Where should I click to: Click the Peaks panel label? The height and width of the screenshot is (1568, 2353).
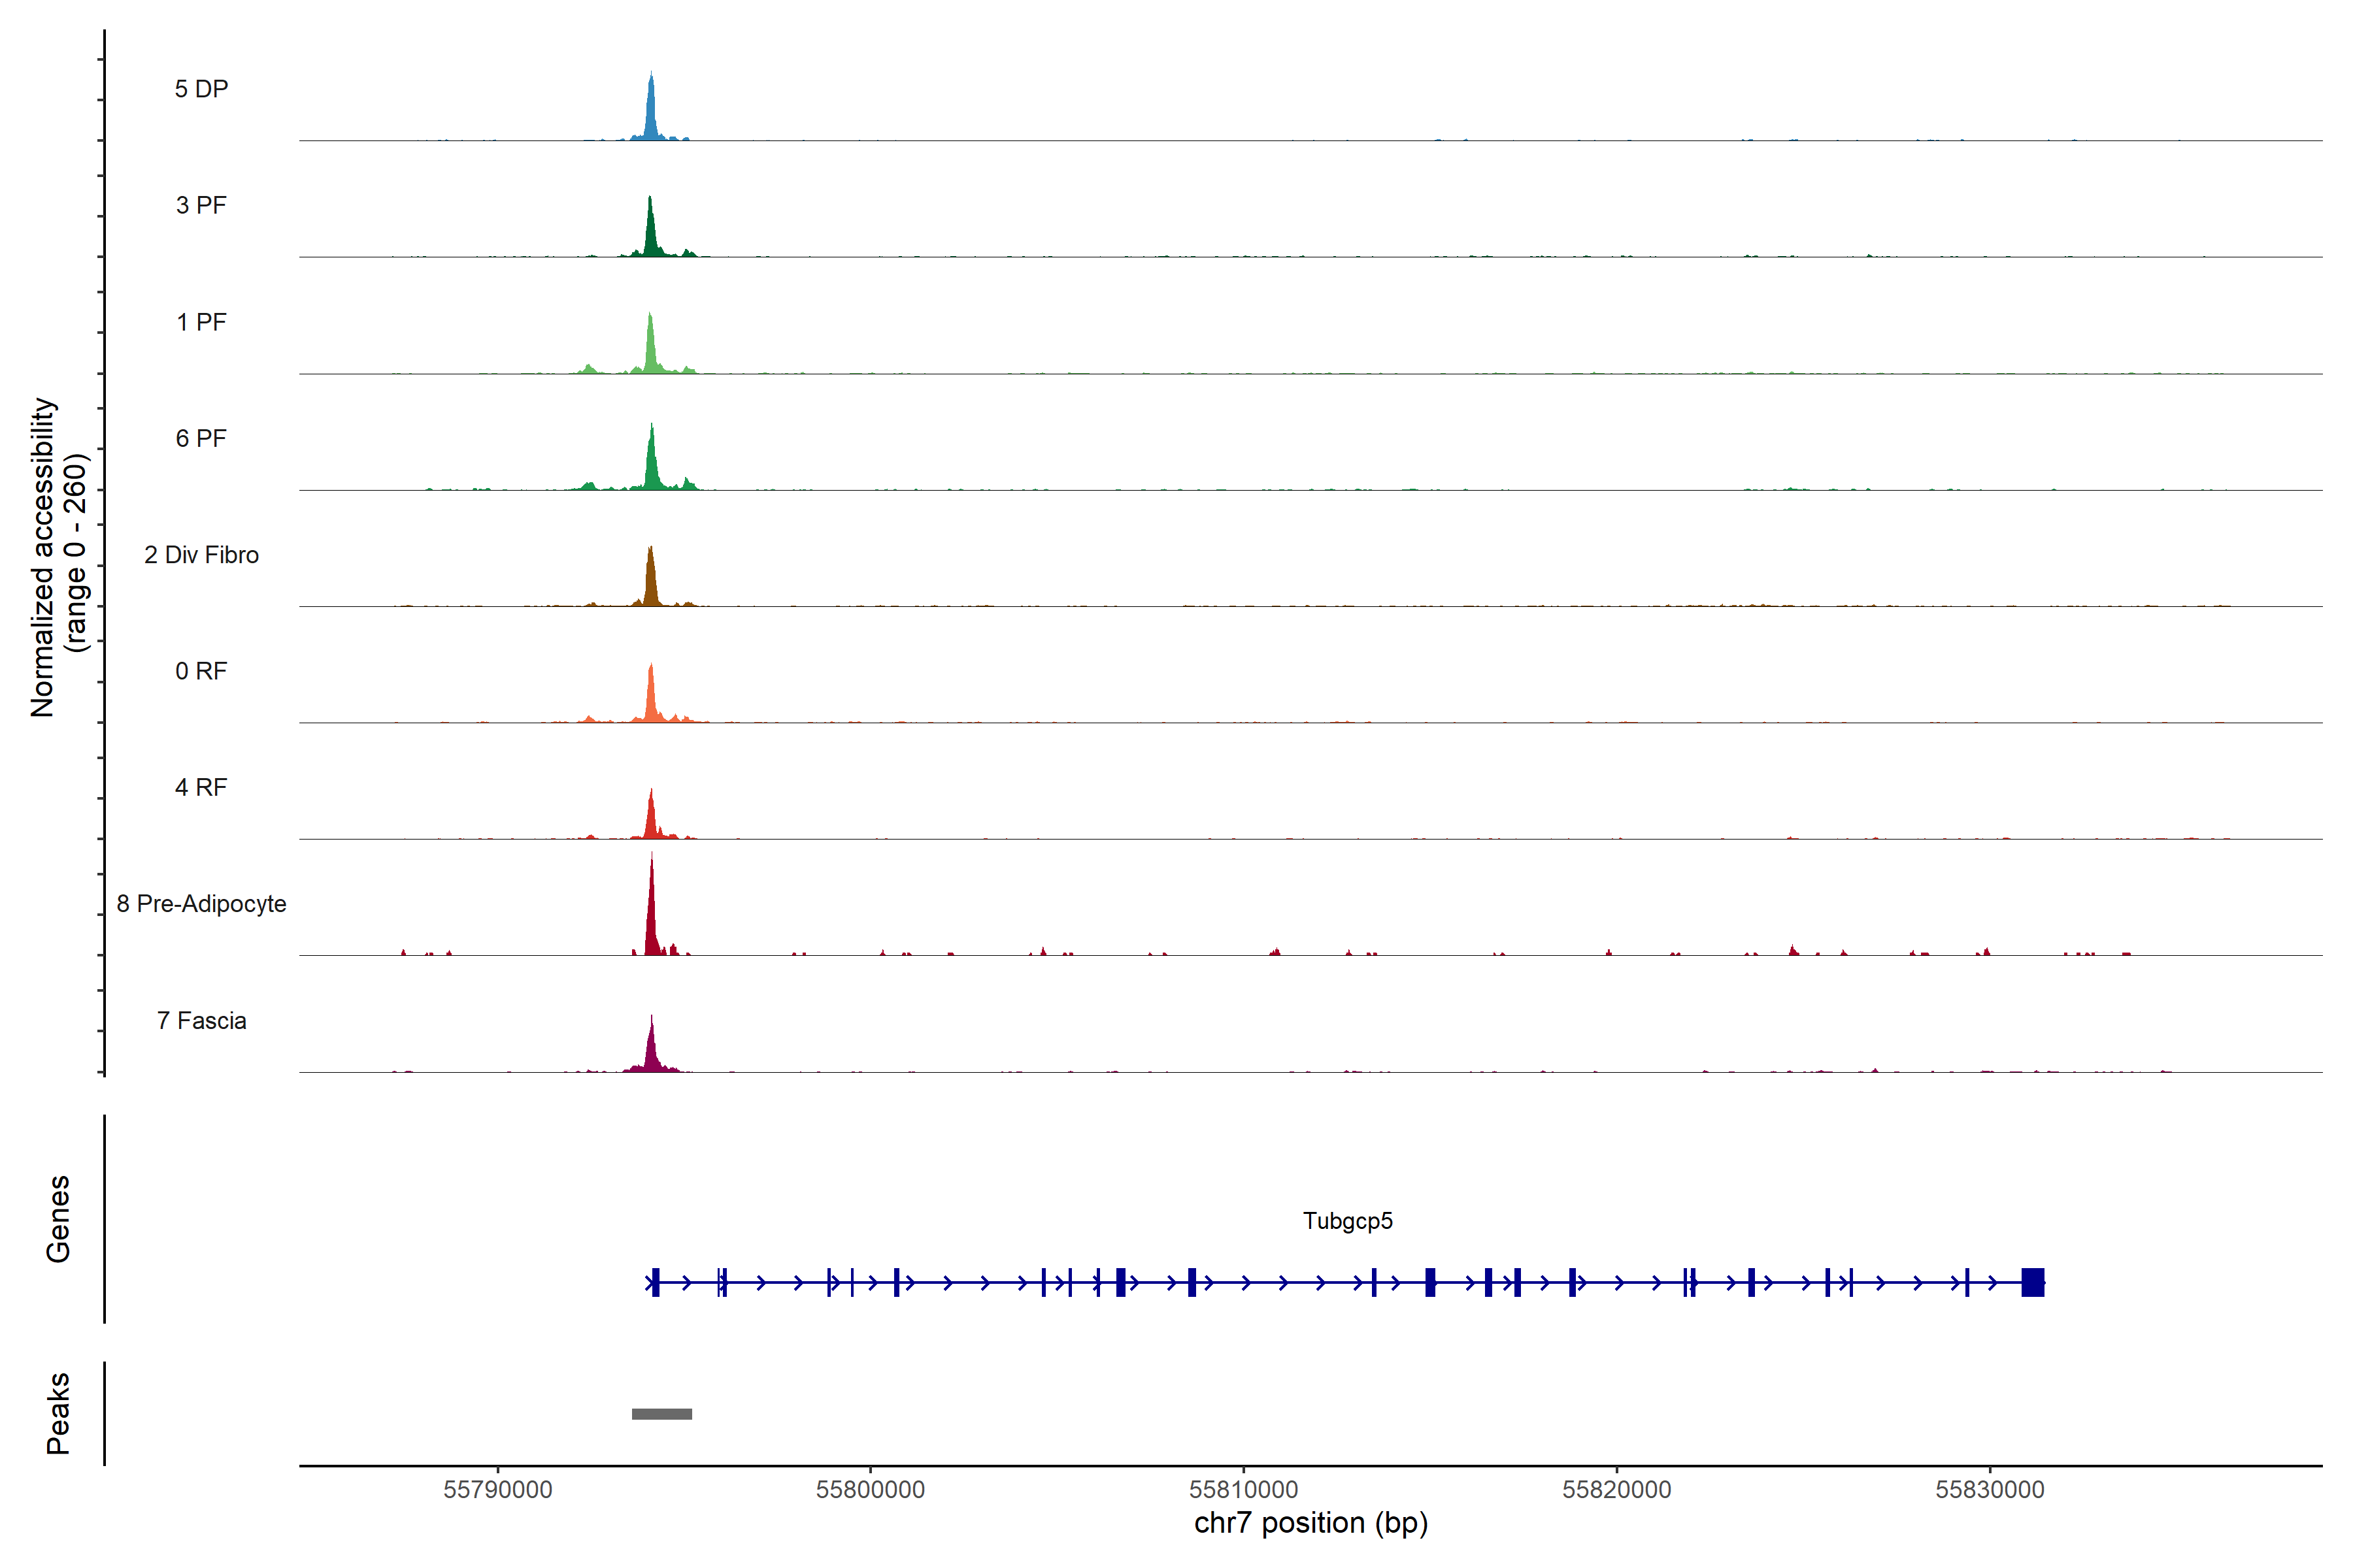tap(58, 1413)
